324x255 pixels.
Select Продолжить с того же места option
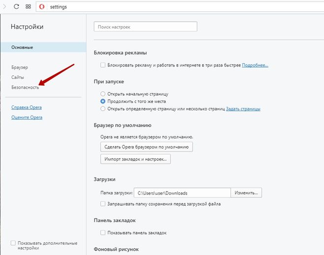[103, 101]
